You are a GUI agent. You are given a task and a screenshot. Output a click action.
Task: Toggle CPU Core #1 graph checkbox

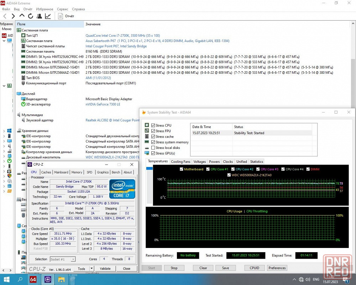(208, 169)
